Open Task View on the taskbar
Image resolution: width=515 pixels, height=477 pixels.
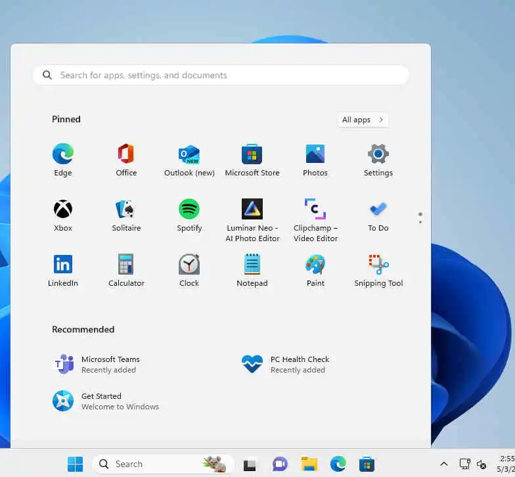[x=250, y=464]
